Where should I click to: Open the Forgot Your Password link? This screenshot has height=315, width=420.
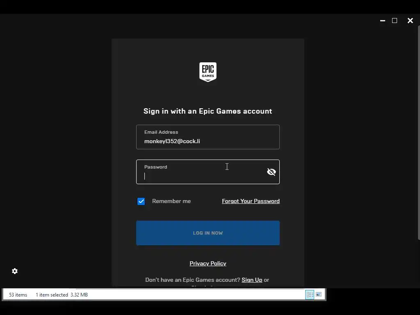point(251,201)
